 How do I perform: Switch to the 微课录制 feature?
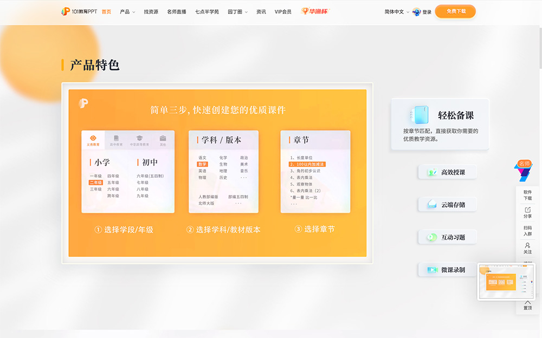click(447, 270)
